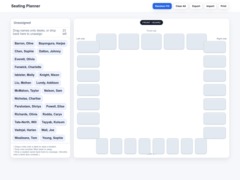Select the Barron, Olive name chip
Viewport: 240px width, 180px height.
pos(24,44)
